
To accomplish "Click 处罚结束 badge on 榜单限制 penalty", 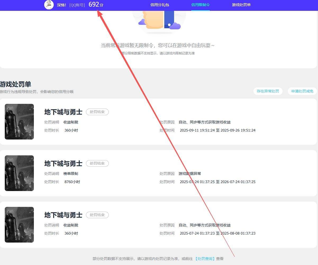I will click(97, 164).
